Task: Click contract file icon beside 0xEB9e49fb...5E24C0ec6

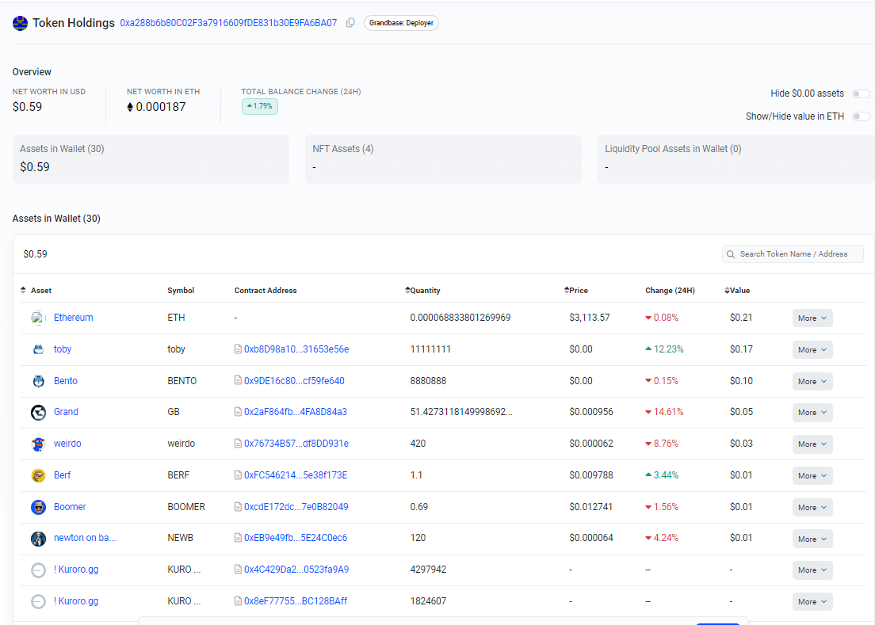Action: click(x=239, y=538)
